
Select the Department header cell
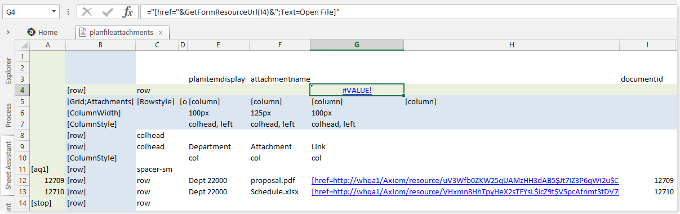click(x=217, y=146)
